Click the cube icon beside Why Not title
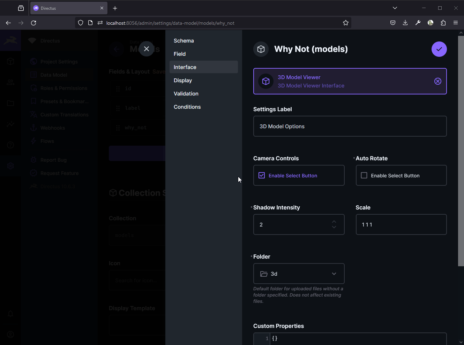Image resolution: width=464 pixels, height=345 pixels. tap(261, 49)
